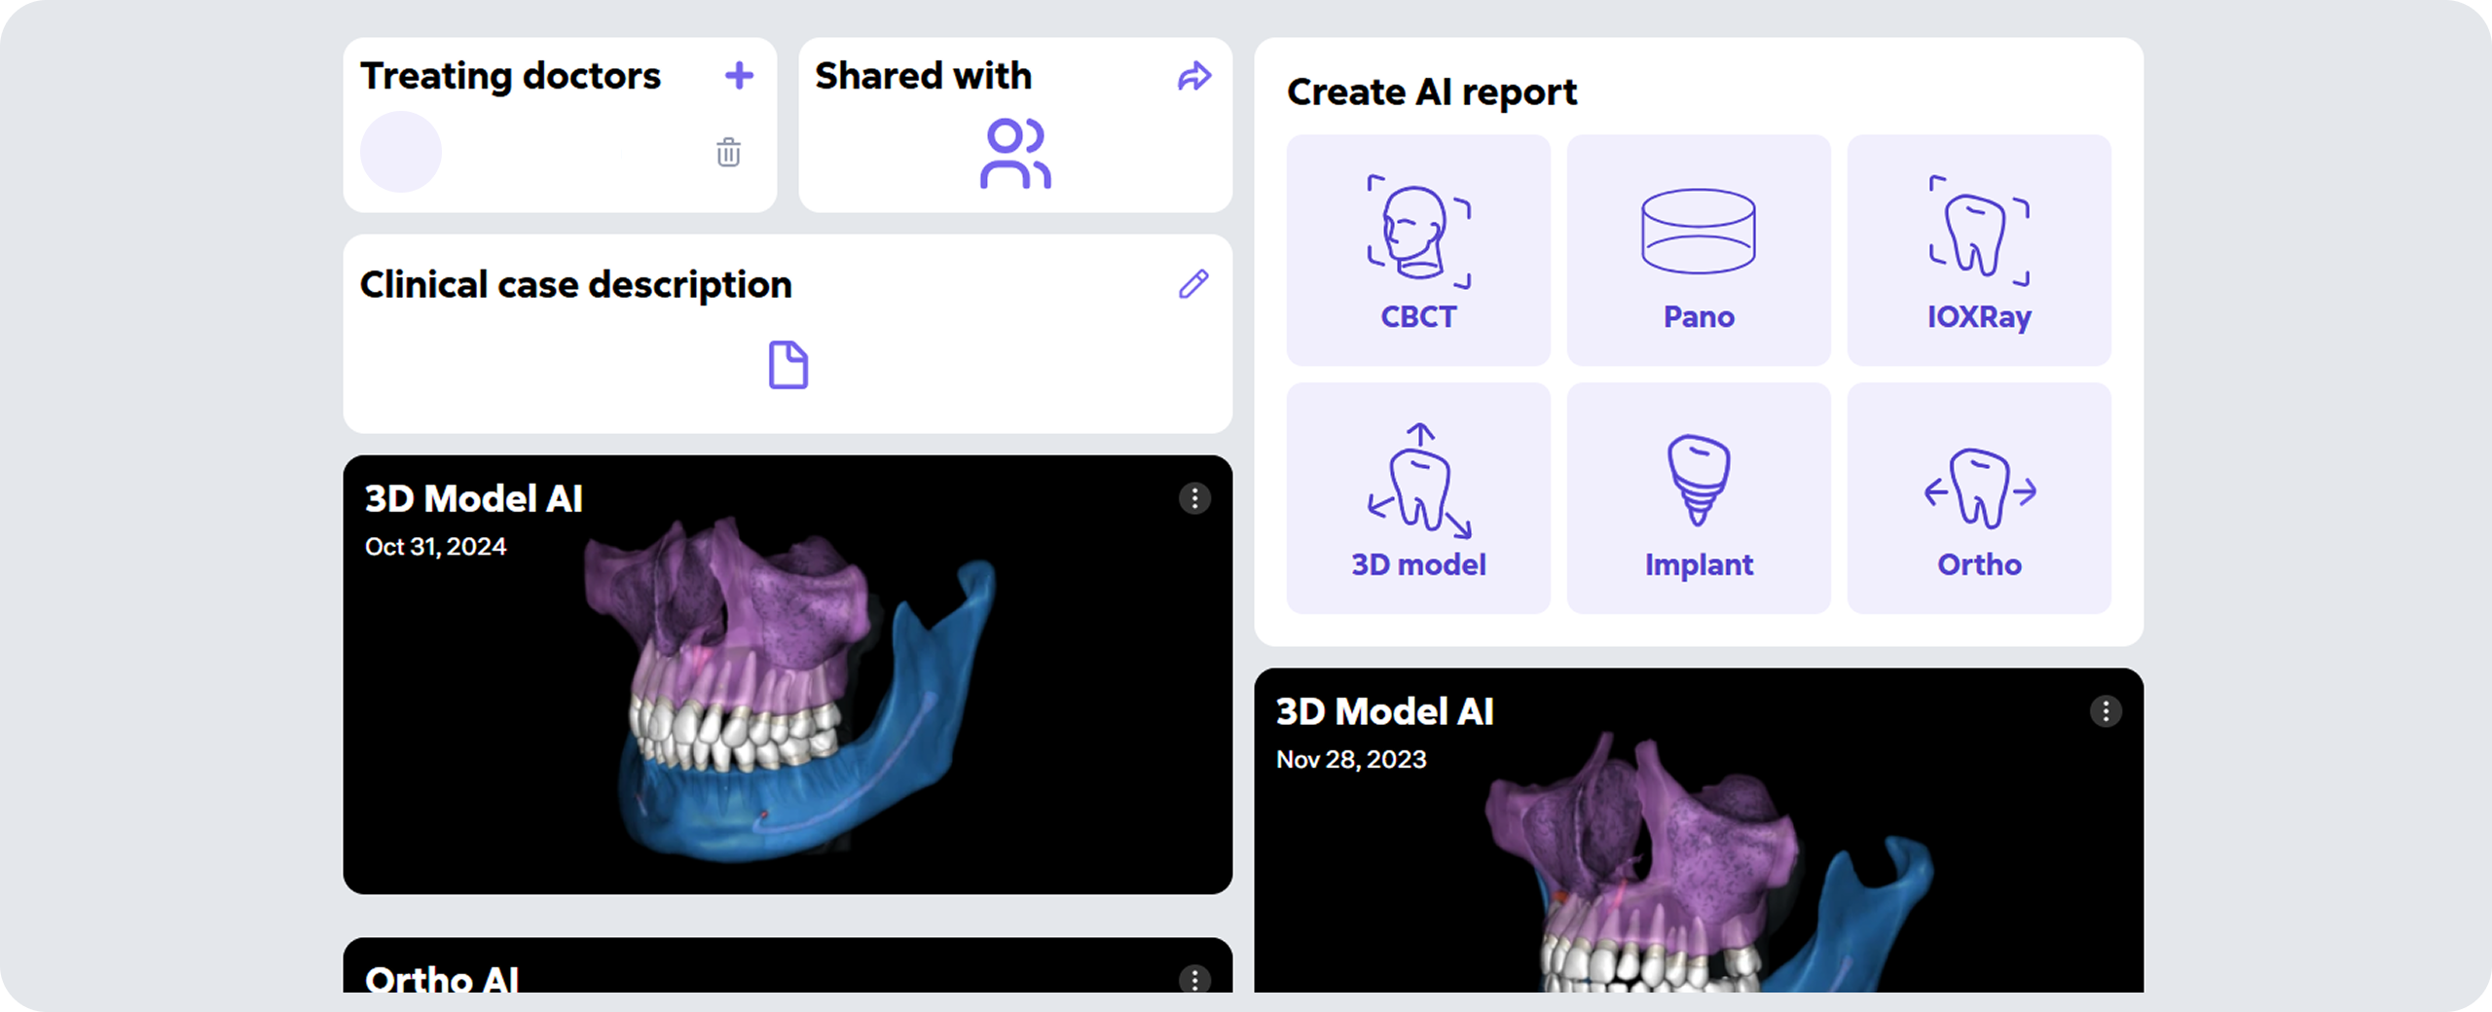Delete the treating doctor with trash icon

click(x=728, y=153)
